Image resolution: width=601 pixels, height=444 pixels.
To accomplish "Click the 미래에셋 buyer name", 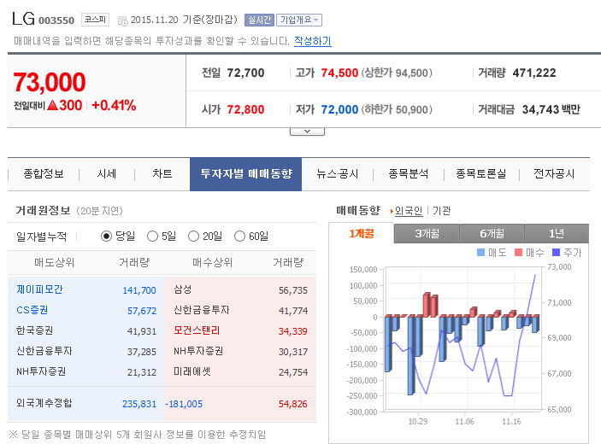I will pos(192,371).
